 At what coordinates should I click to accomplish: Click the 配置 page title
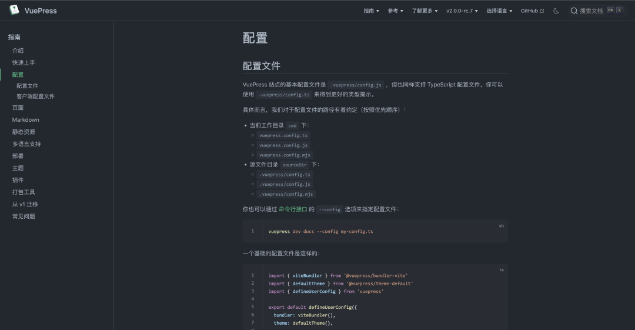point(255,38)
